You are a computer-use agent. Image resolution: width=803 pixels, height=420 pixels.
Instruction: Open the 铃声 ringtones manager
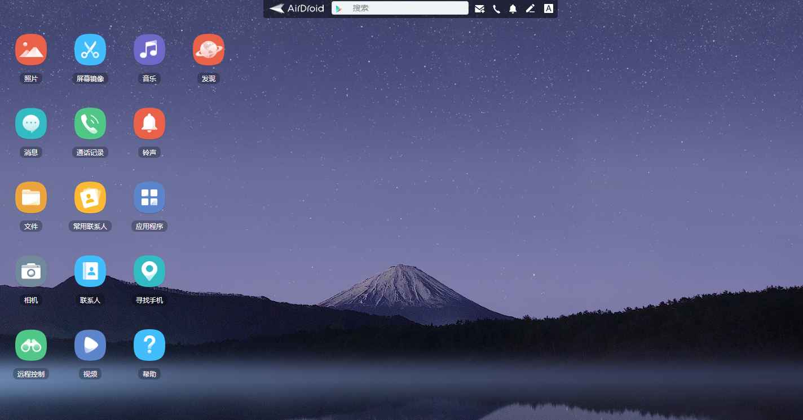click(x=149, y=123)
